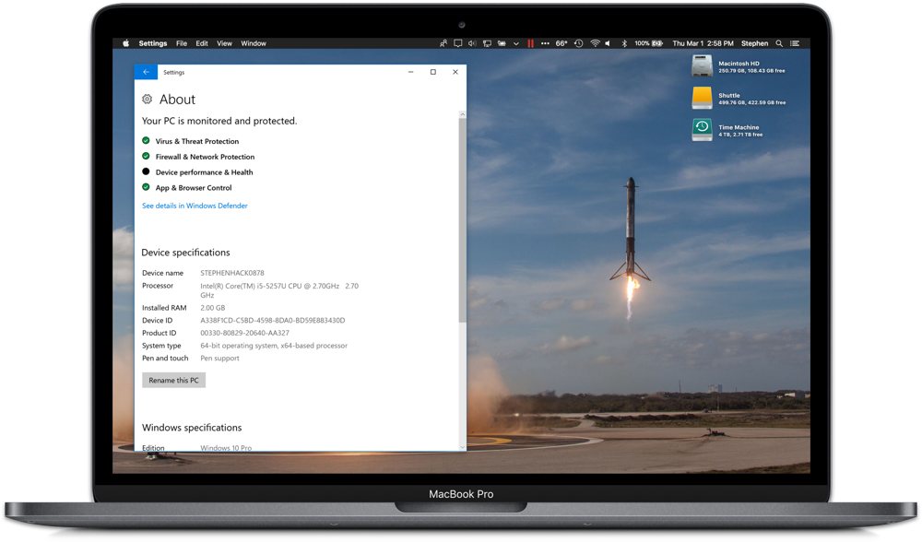Open the Bluetooth menu bar icon

coord(624,43)
